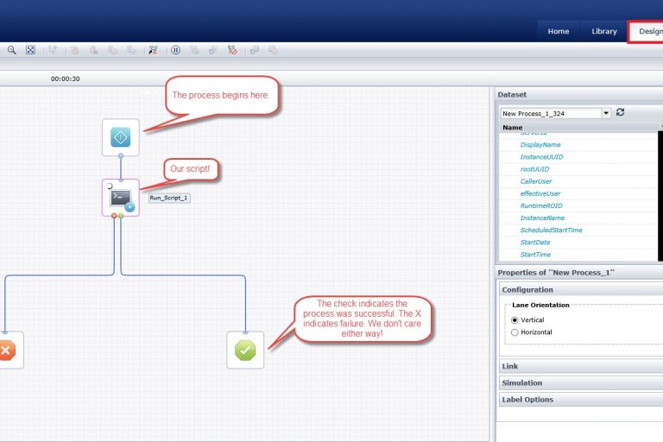Select the Horizontal lane orientation
This screenshot has height=442, width=663.
pyautogui.click(x=516, y=332)
